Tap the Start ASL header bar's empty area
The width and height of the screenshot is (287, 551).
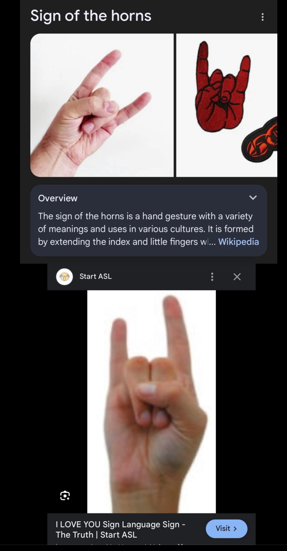click(x=160, y=277)
